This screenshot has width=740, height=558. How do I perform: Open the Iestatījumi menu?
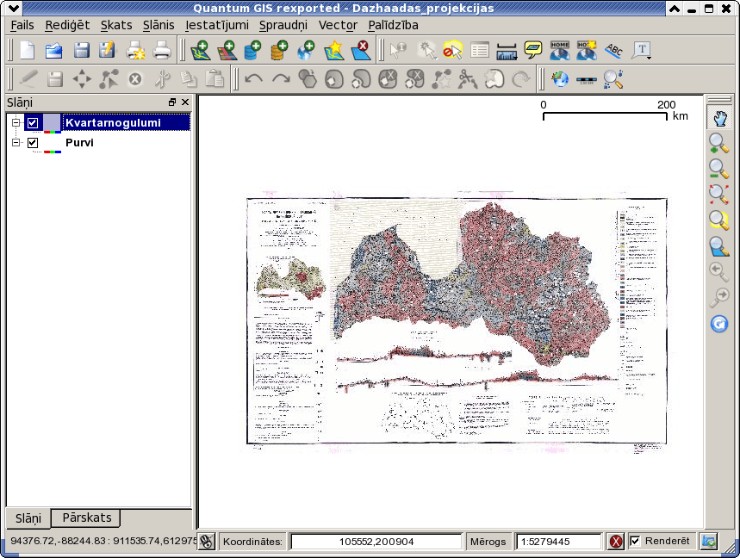(x=216, y=25)
